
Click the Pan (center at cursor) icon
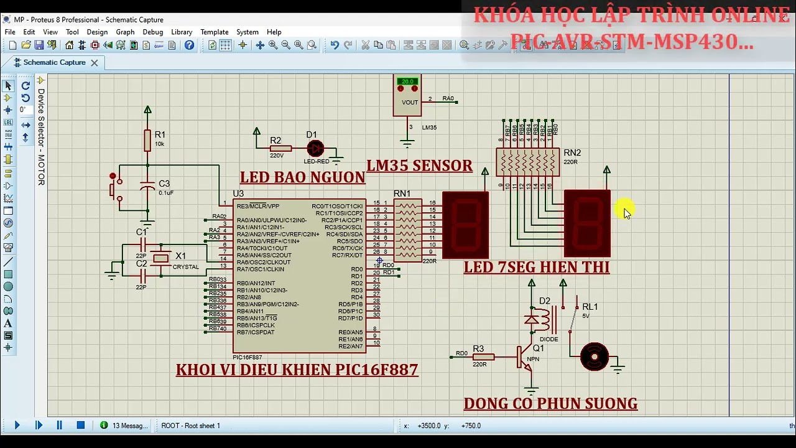pos(260,45)
